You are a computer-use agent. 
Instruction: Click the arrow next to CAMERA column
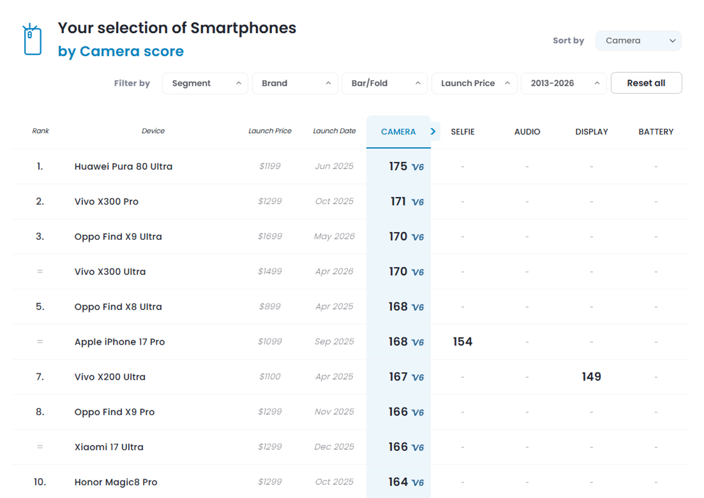(433, 132)
